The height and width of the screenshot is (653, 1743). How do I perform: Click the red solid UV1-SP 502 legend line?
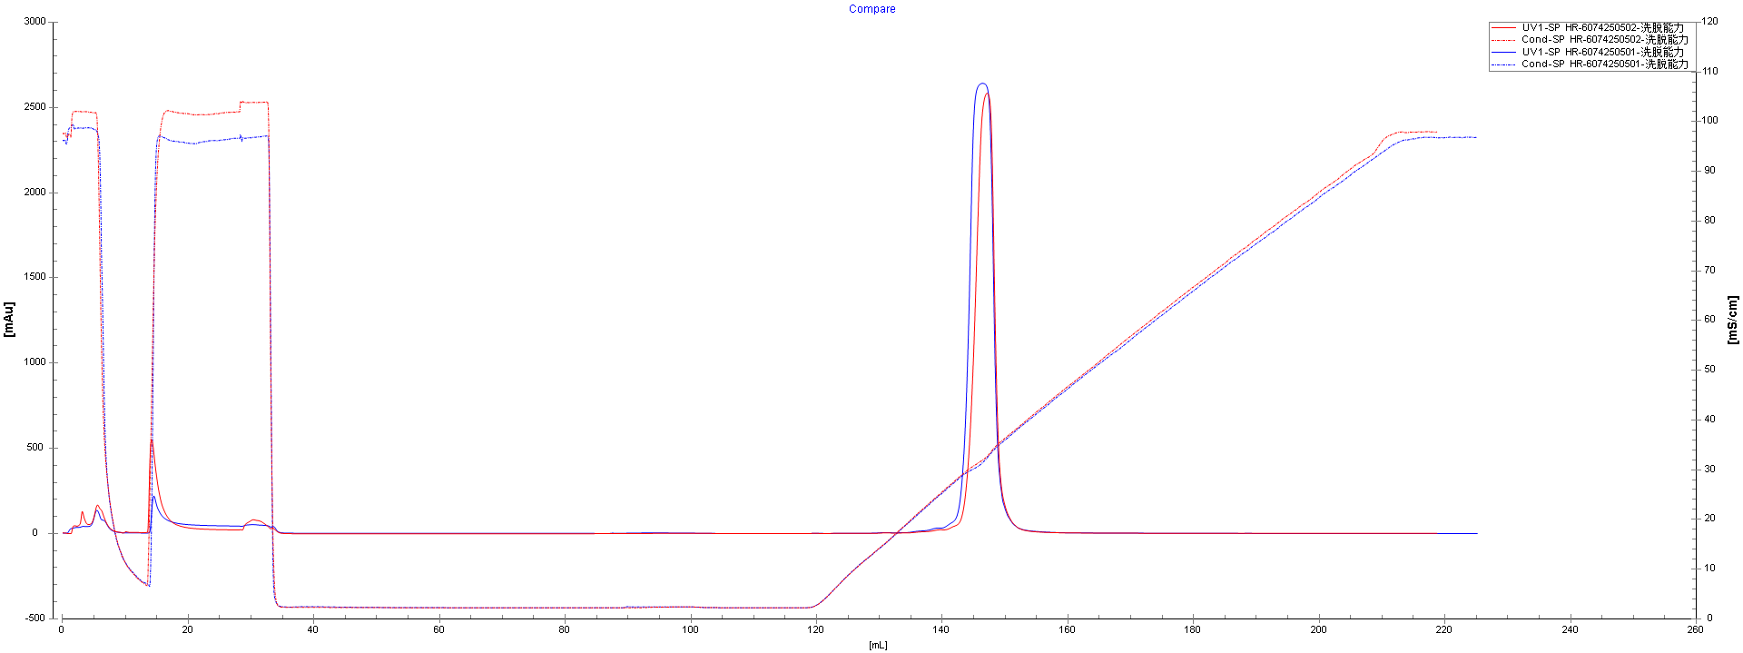1504,28
